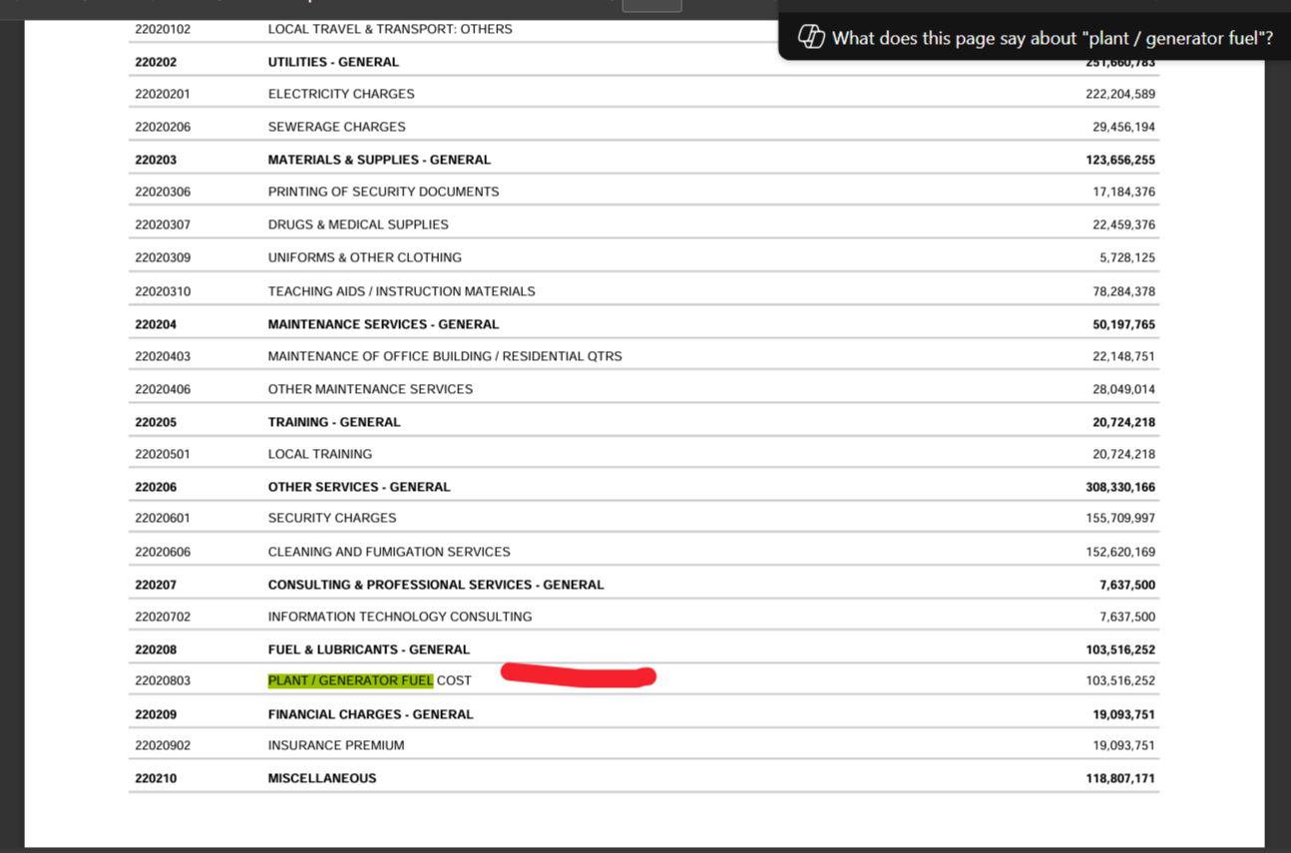Select the SEWERAGE CHARGES line item
This screenshot has height=853, width=1291.
click(x=336, y=127)
